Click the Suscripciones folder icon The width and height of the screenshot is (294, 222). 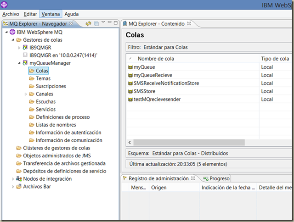32,86
